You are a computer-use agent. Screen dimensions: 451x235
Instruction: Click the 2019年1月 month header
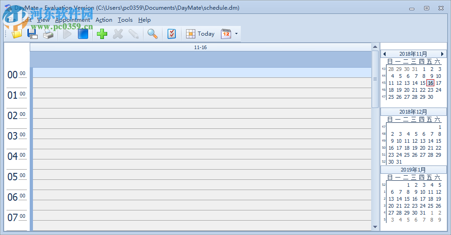413,170
